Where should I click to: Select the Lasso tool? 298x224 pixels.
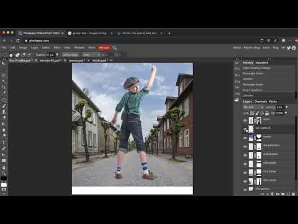point(4,75)
